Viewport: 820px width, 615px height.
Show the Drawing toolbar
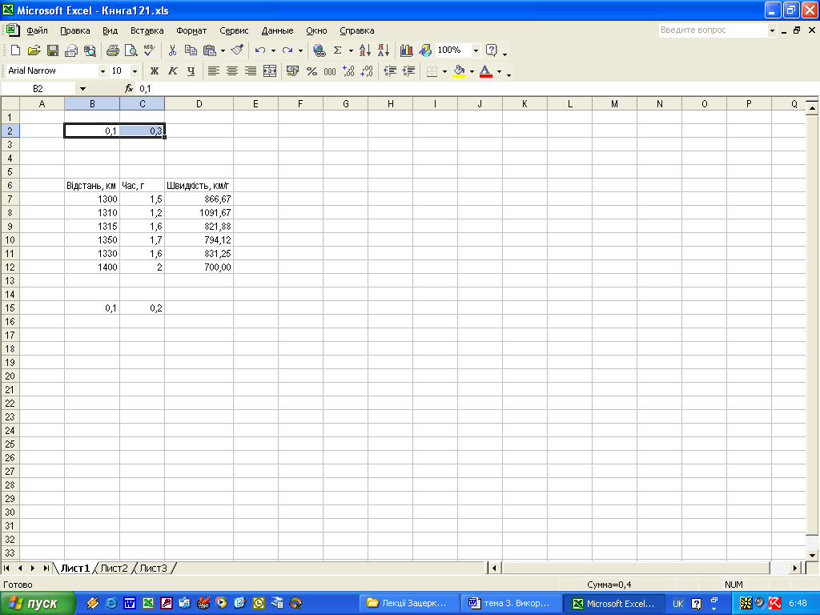pyautogui.click(x=425, y=50)
